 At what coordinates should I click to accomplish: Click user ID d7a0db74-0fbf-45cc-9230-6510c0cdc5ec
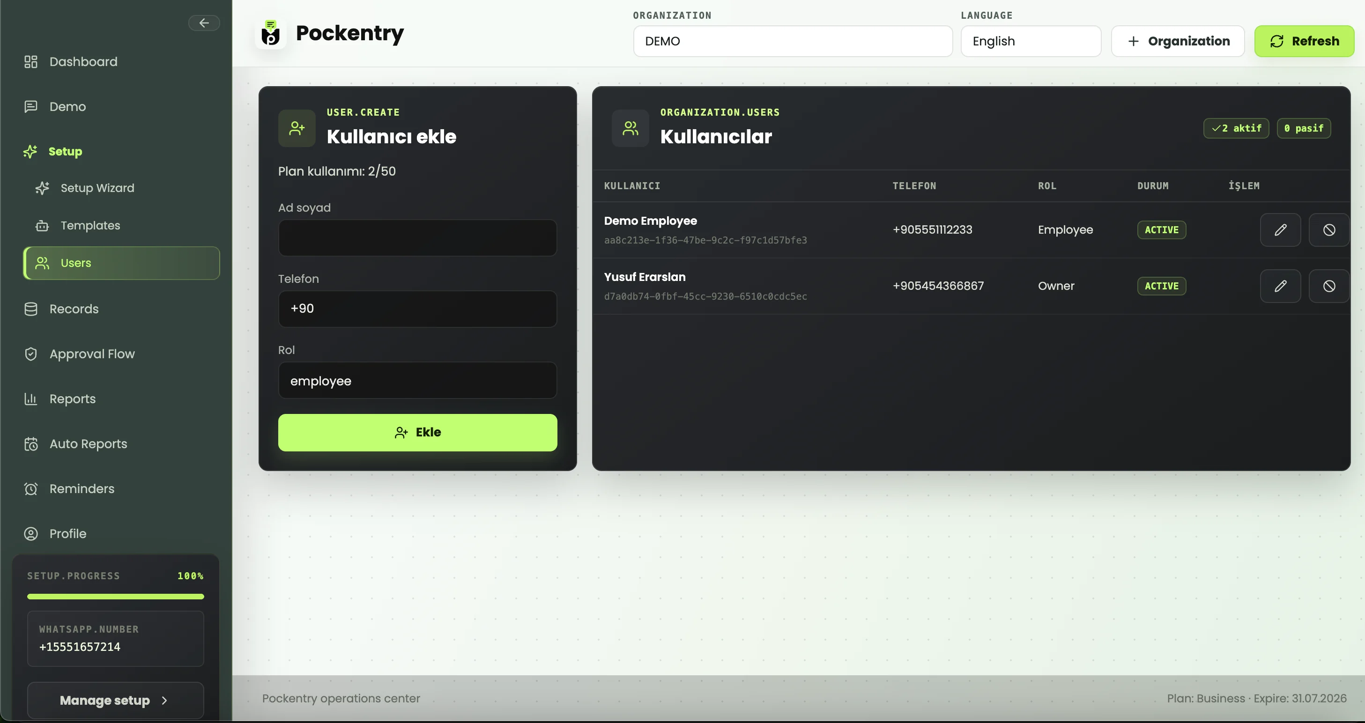[705, 296]
